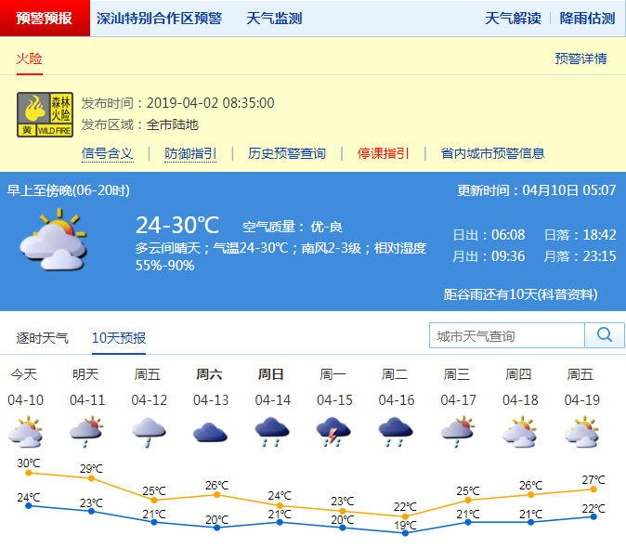This screenshot has width=626, height=548.
Task: Open the 天气监测 tab
Action: (274, 19)
